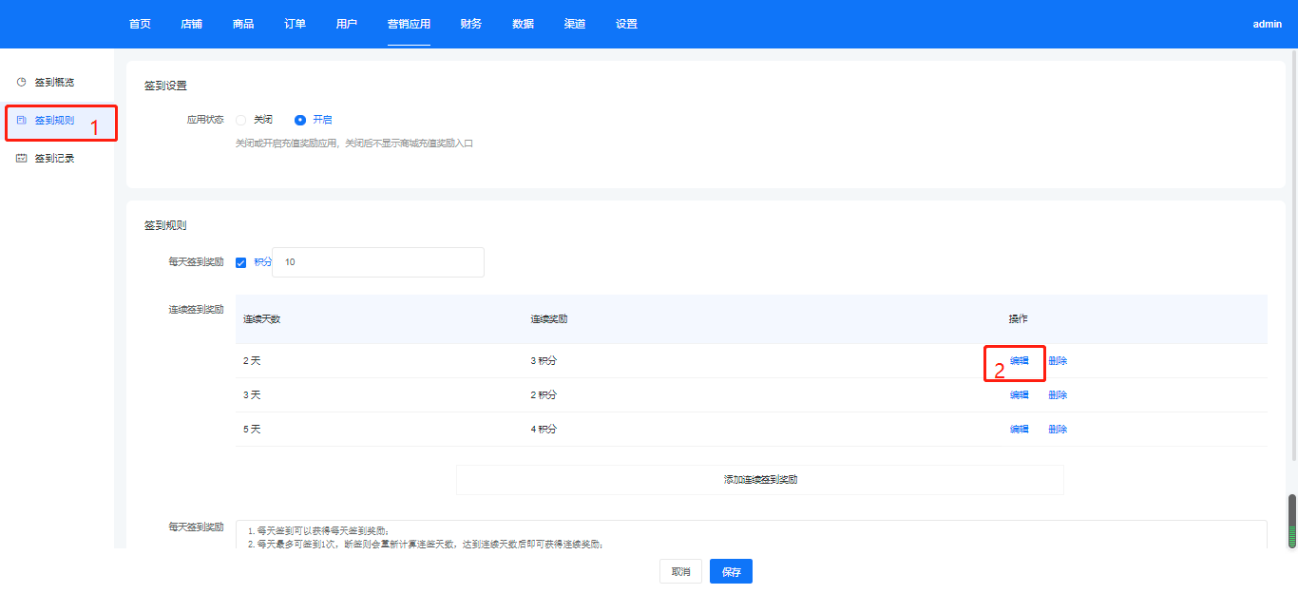The width and height of the screenshot is (1298, 594).
Task: Click the 保存 button
Action: coord(731,571)
